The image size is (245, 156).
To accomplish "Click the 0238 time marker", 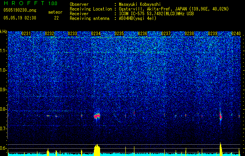I will pyautogui.click(x=189, y=34).
